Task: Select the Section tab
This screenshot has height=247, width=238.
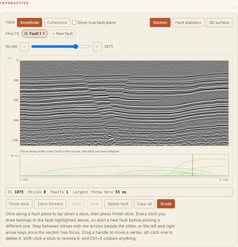Action: coord(160,22)
